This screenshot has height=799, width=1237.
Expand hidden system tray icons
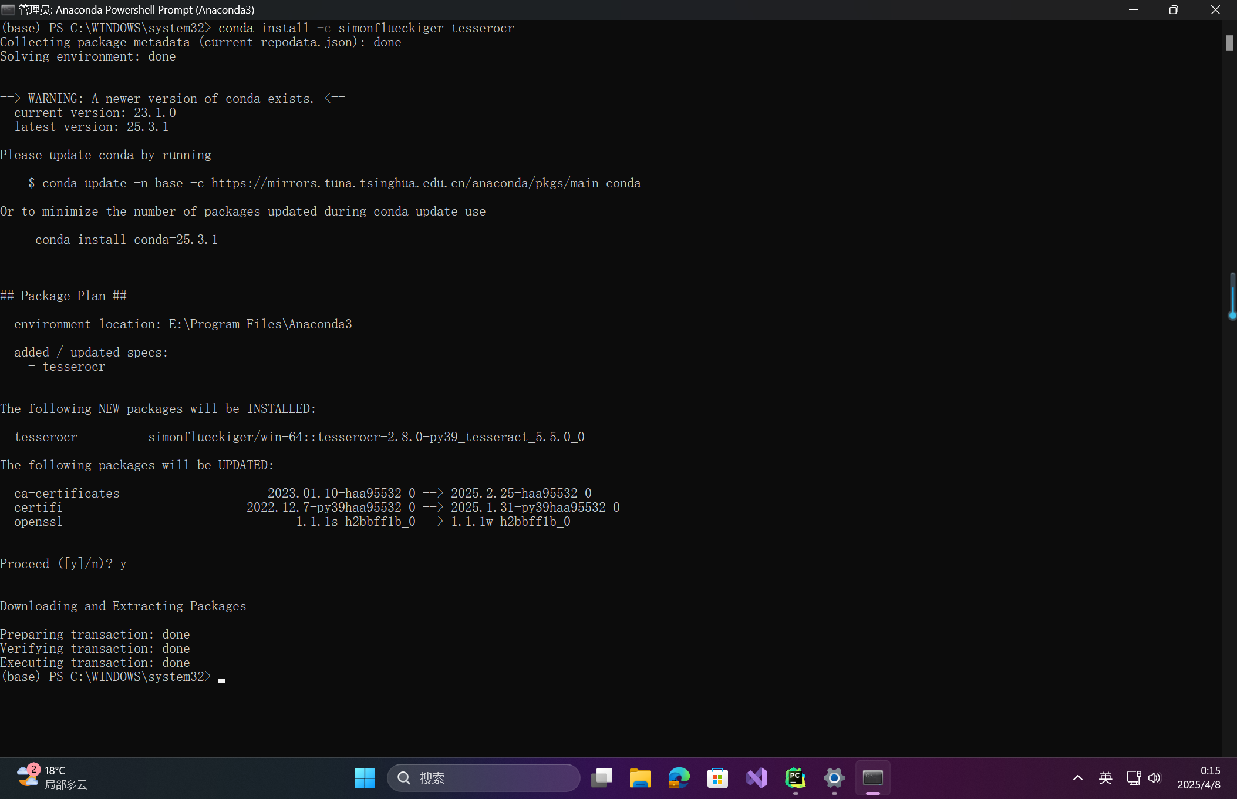point(1077,778)
